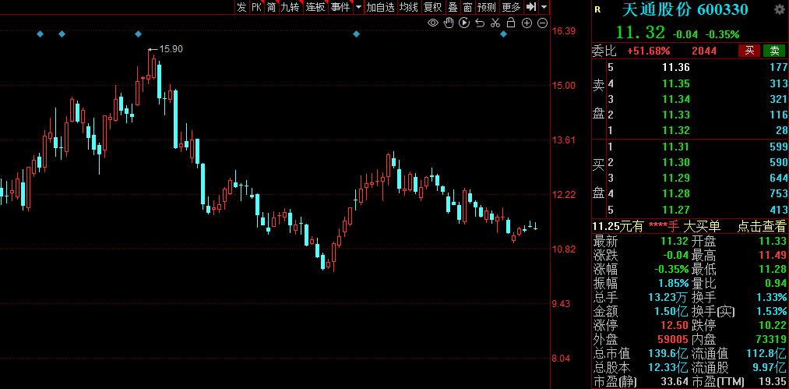789x389 pixels.
Task: Select the hand pan tool
Action: (449, 23)
